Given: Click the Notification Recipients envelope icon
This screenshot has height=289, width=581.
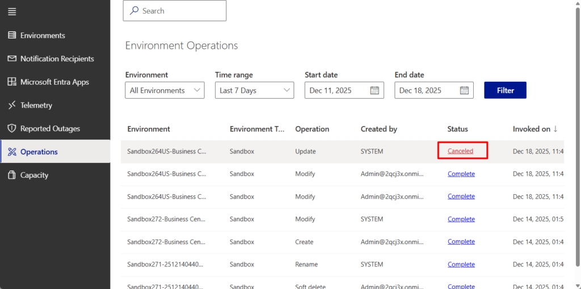Looking at the screenshot, I should tap(12, 58).
